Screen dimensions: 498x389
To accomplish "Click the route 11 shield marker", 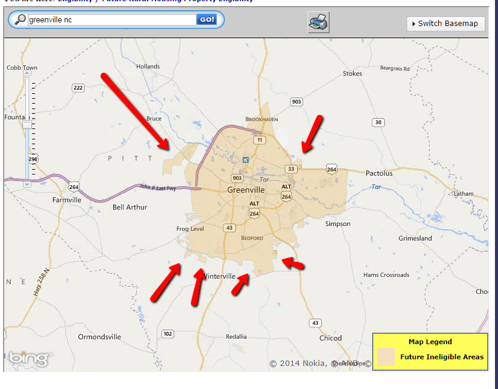I will pos(260,140).
